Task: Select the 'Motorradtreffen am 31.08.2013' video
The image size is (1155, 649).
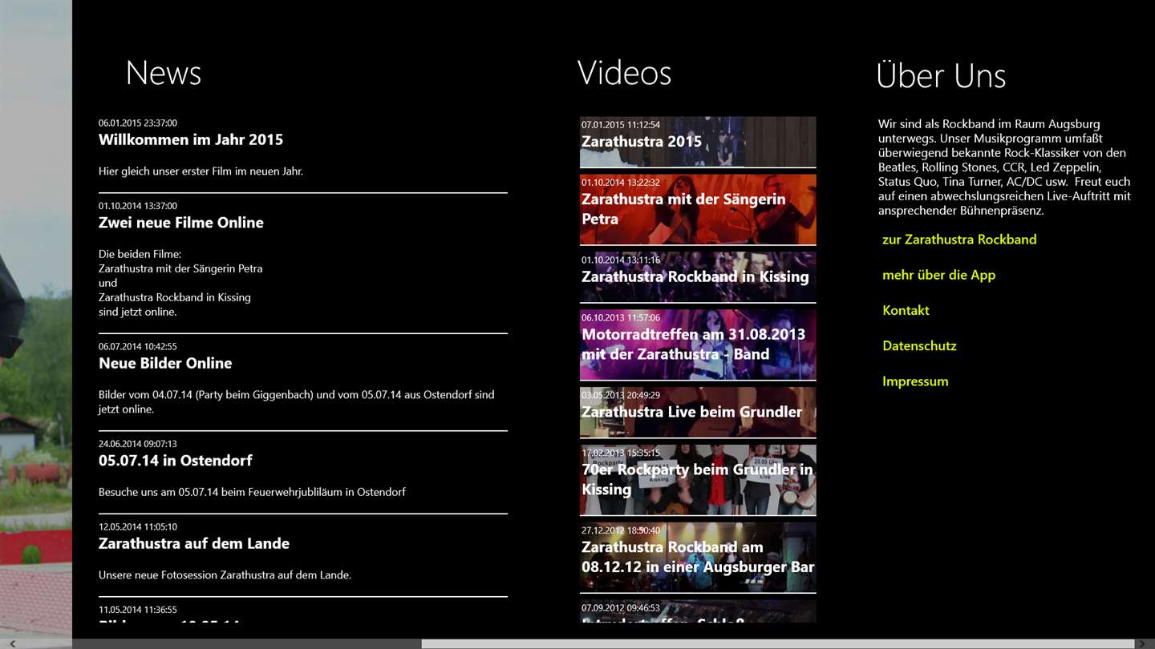Action: [698, 345]
